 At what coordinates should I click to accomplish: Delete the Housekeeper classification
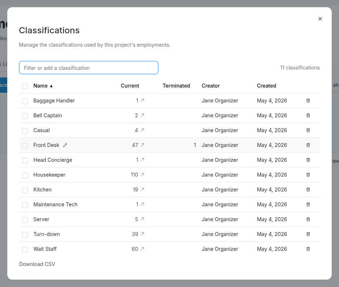click(x=308, y=174)
